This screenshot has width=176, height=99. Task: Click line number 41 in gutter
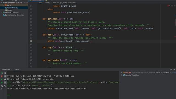pyautogui.click(x=31, y=41)
